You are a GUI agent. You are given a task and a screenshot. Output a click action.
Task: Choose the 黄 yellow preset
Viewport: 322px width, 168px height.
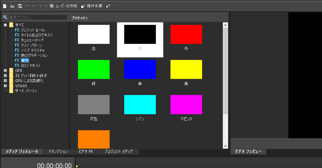tap(186, 69)
